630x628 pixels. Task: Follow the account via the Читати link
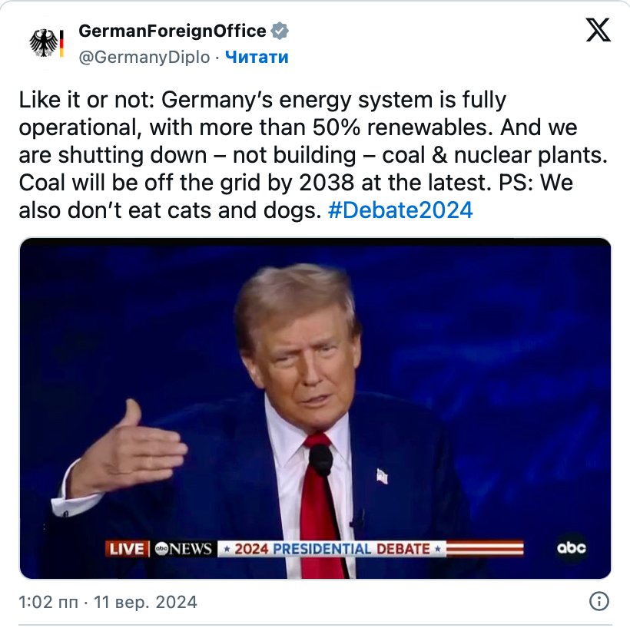(x=257, y=58)
